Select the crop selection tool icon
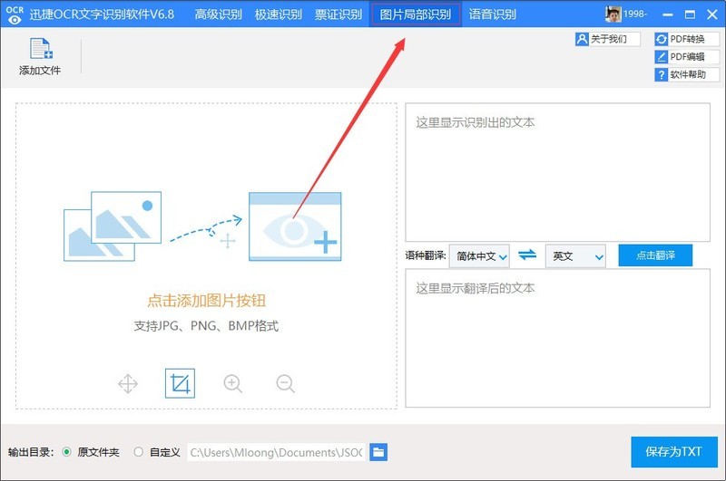Viewport: 726px width, 481px height. coord(180,383)
